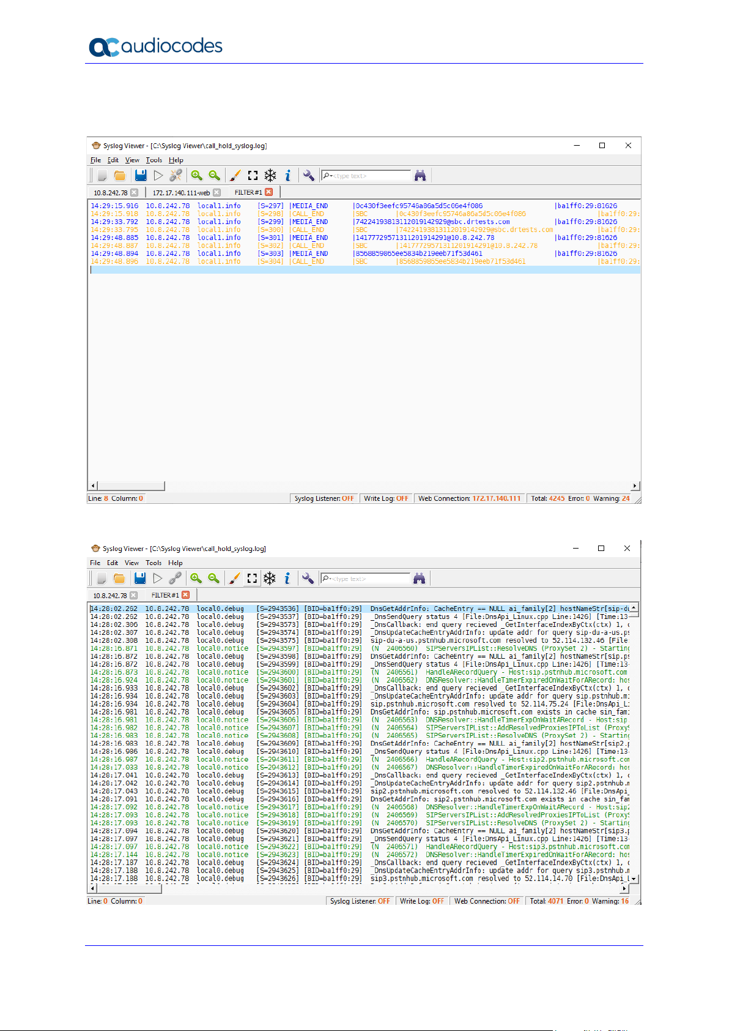This screenshot has height=1031, width=729.
Task: Open File menu in lower Syslog Viewer
Action: click(x=95, y=563)
